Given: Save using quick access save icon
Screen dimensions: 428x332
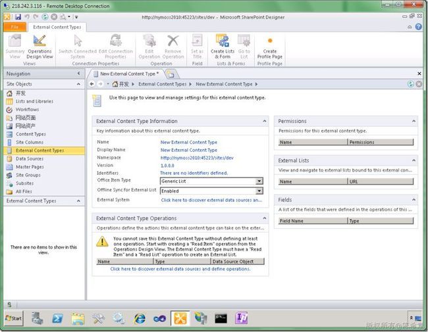Looking at the screenshot, I should (x=18, y=17).
